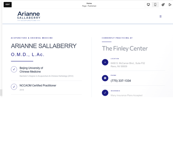Click 'Bachelor's Degree in Acupuncture' description line
Image resolution: width=173 pixels, height=141 pixels.
tap(46, 76)
